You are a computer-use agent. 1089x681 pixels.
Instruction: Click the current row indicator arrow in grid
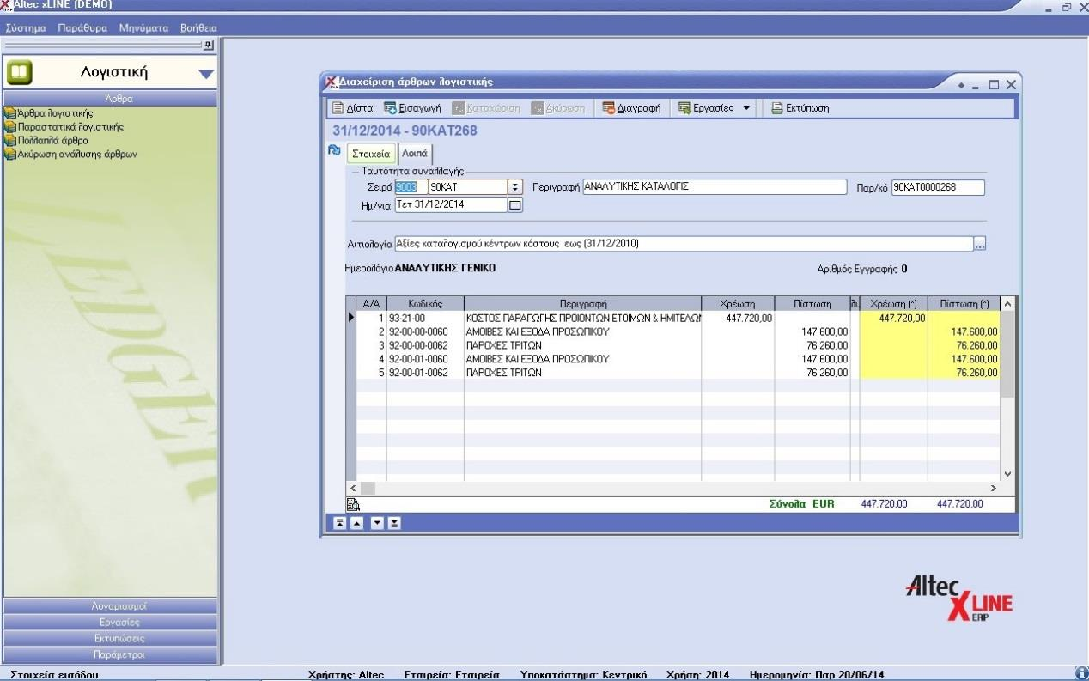tap(350, 318)
